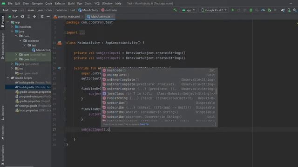The width and height of the screenshot is (298, 167).
Task: Collapse the app module tree node
Action: pyautogui.click(x=8, y=22)
